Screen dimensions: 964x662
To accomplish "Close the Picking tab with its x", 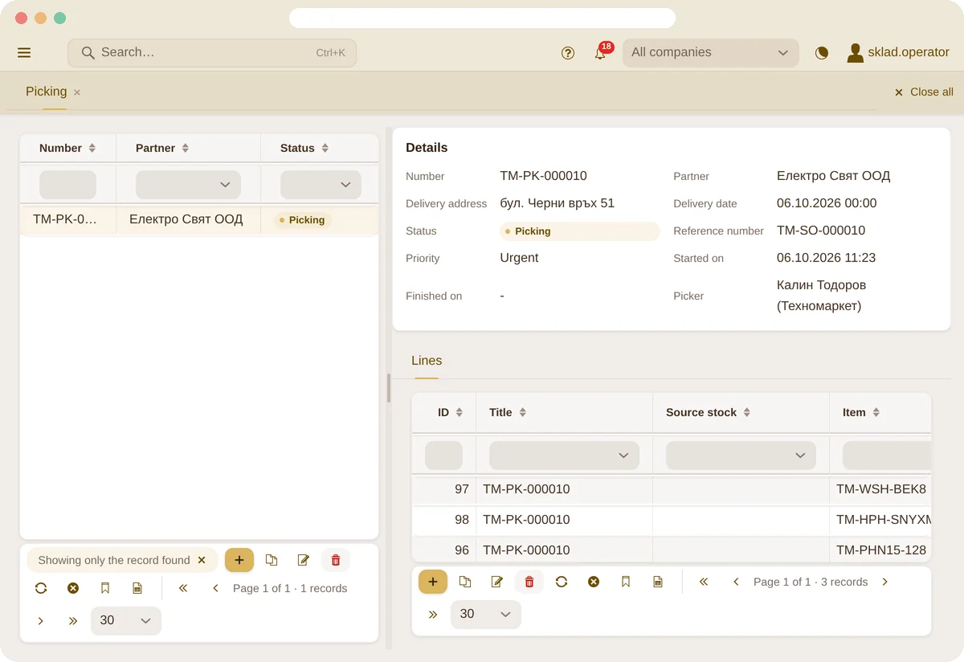I will coord(77,92).
